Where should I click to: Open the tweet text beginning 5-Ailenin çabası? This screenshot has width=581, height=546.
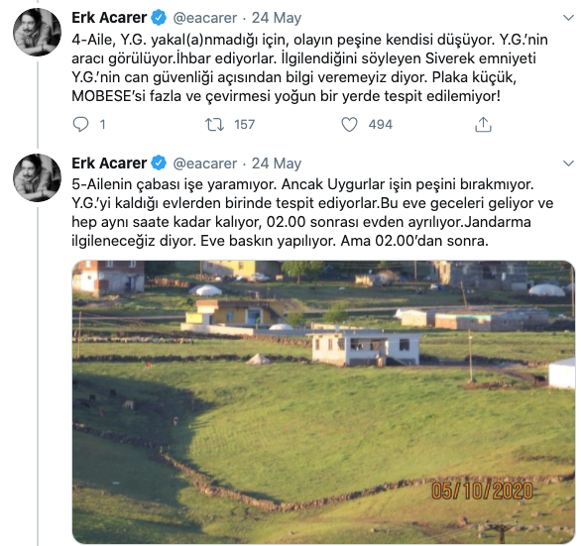click(312, 213)
